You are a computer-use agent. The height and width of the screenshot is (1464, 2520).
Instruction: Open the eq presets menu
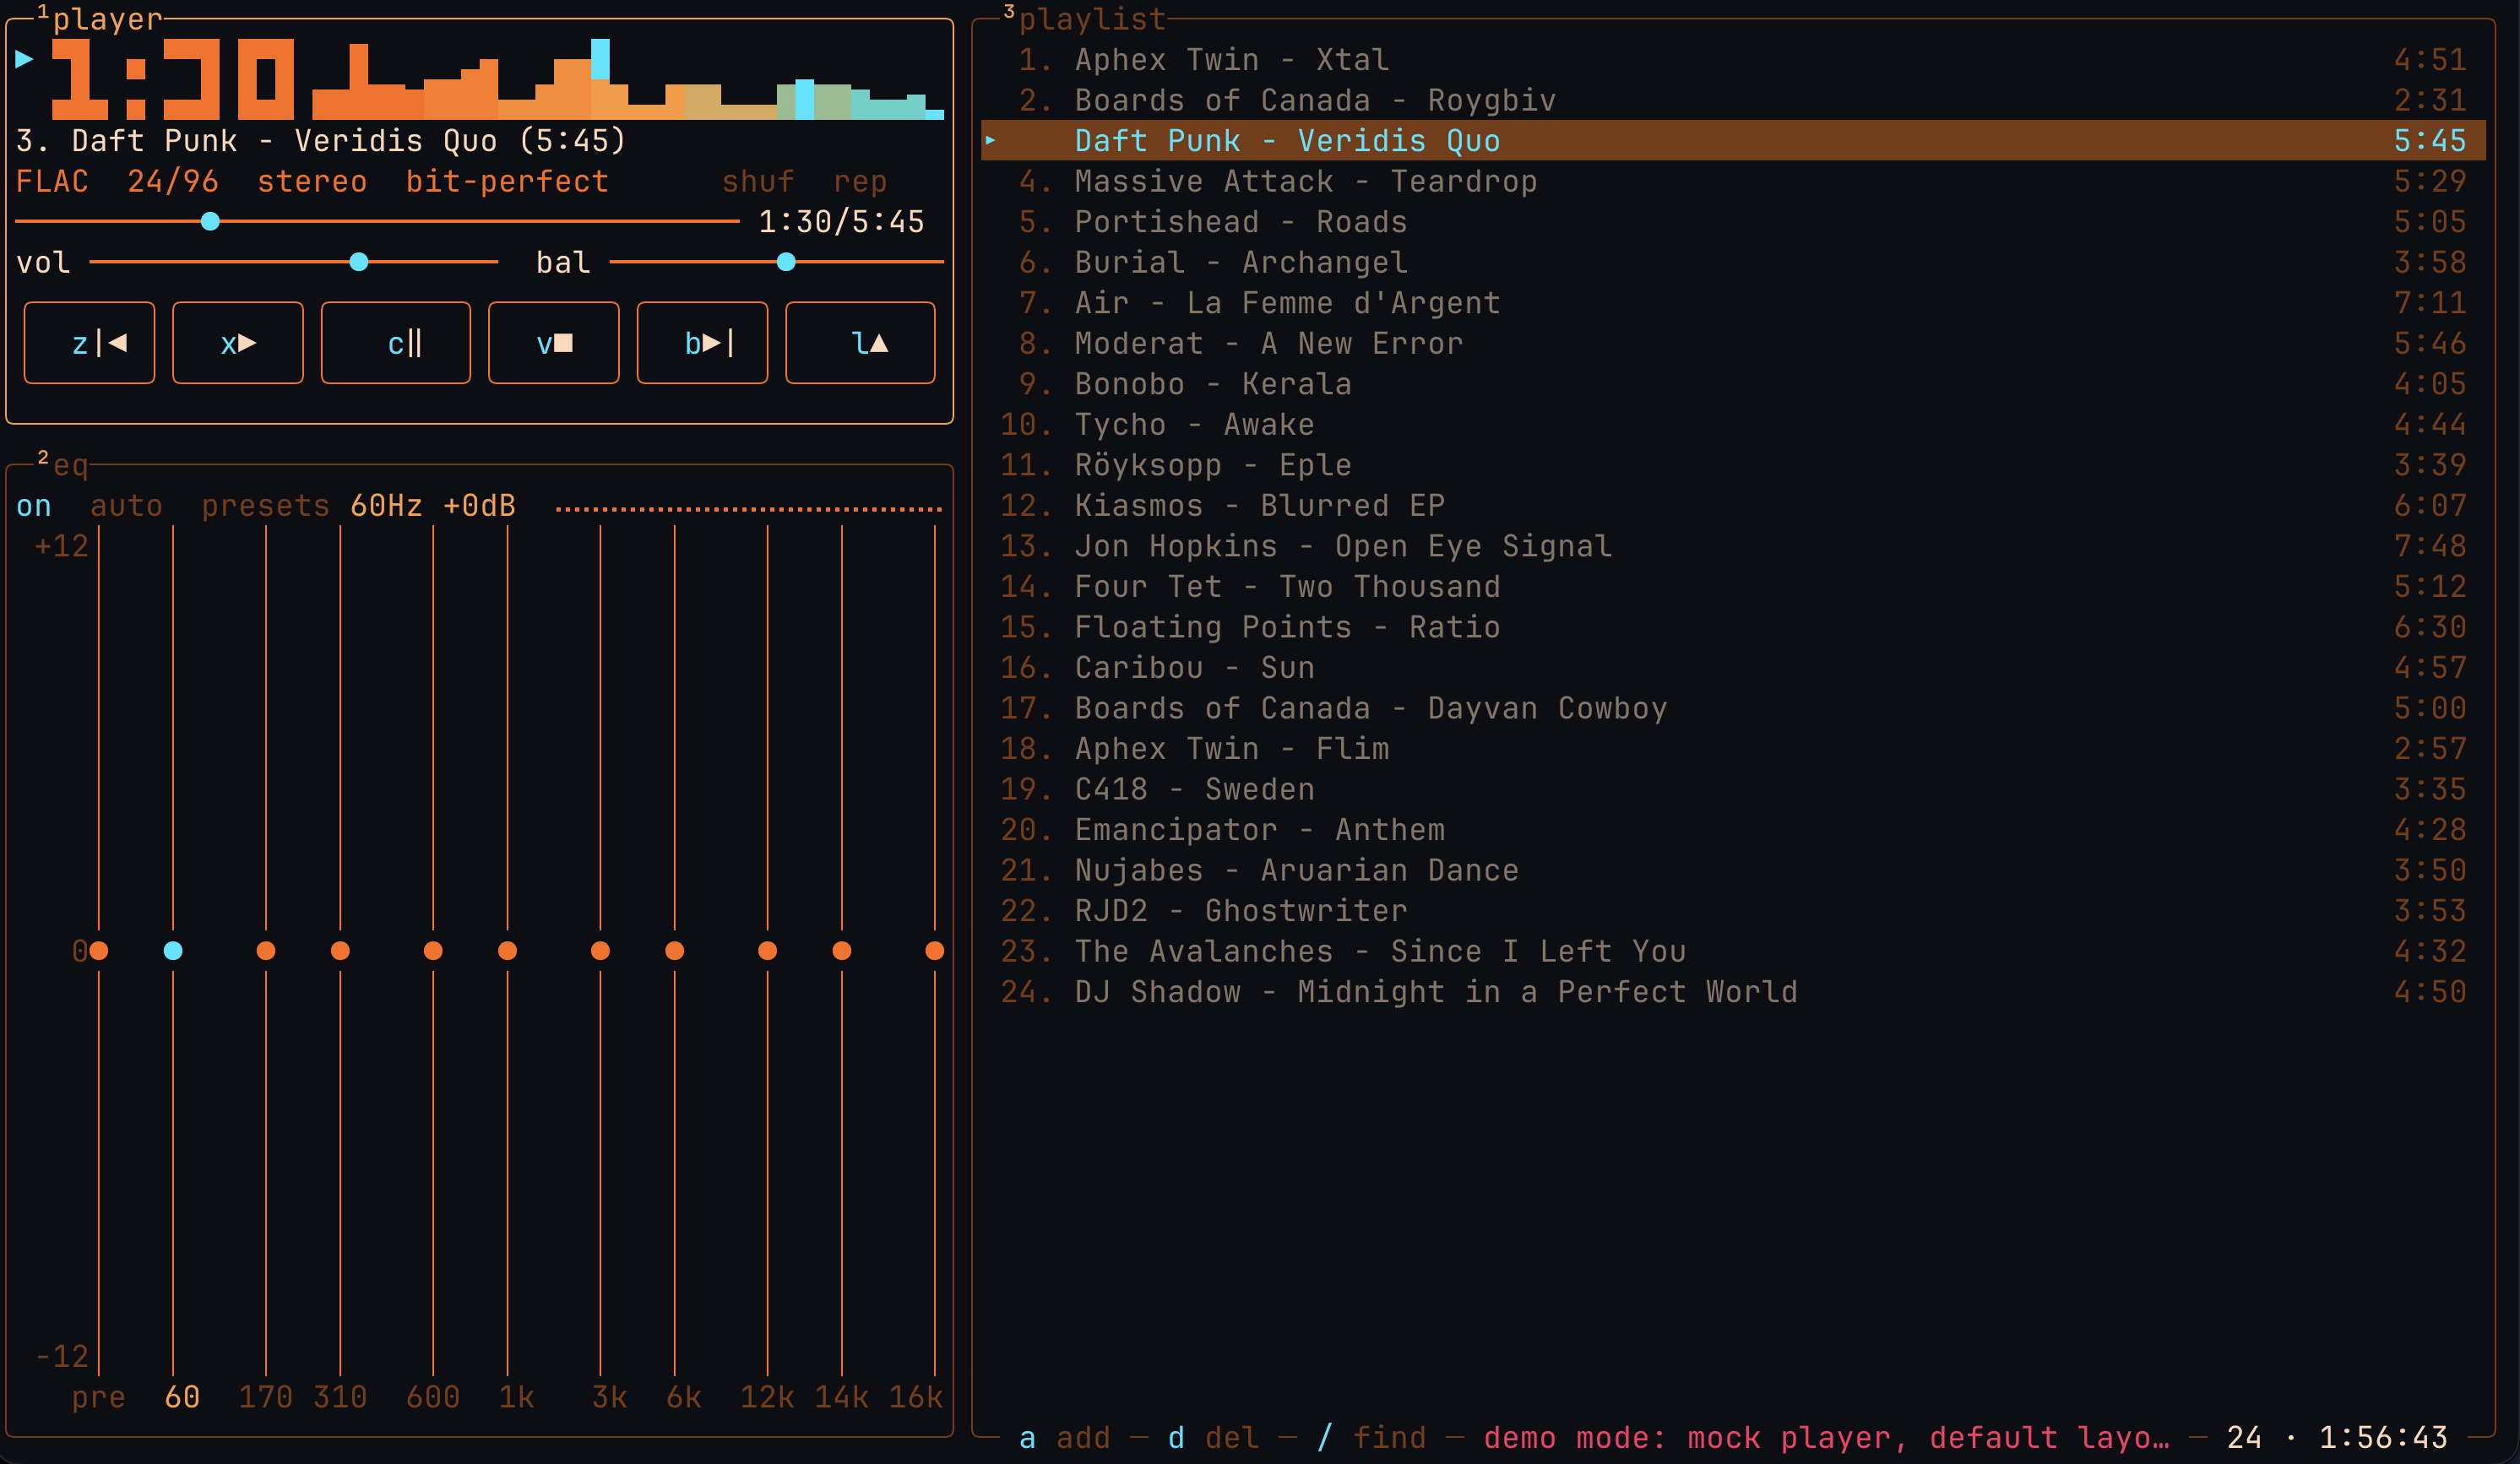tap(265, 506)
